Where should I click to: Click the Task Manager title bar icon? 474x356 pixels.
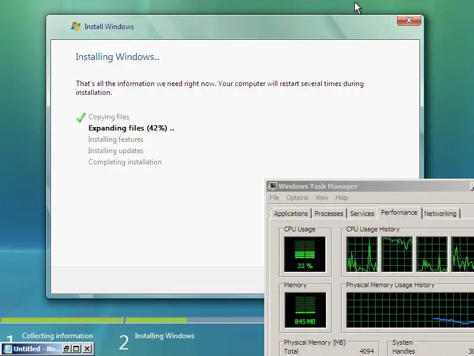[273, 186]
